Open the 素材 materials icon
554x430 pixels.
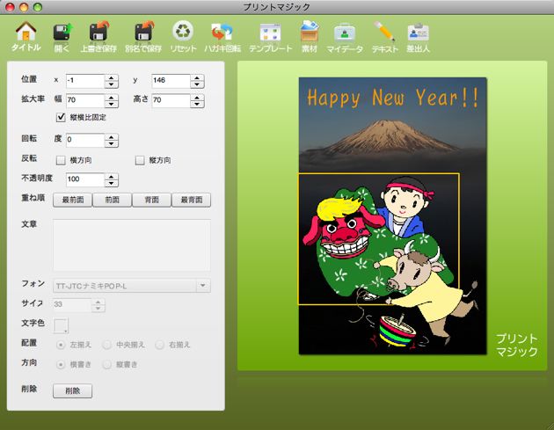point(309,35)
